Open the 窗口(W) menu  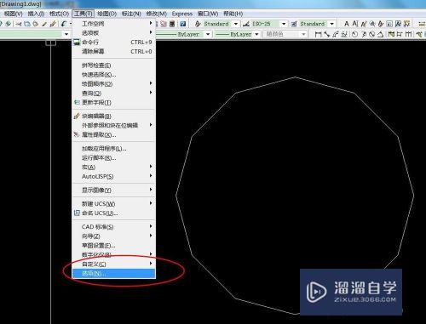[x=208, y=14]
